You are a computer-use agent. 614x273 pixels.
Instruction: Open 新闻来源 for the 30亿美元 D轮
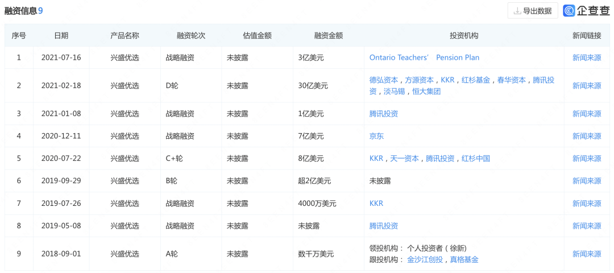586,85
